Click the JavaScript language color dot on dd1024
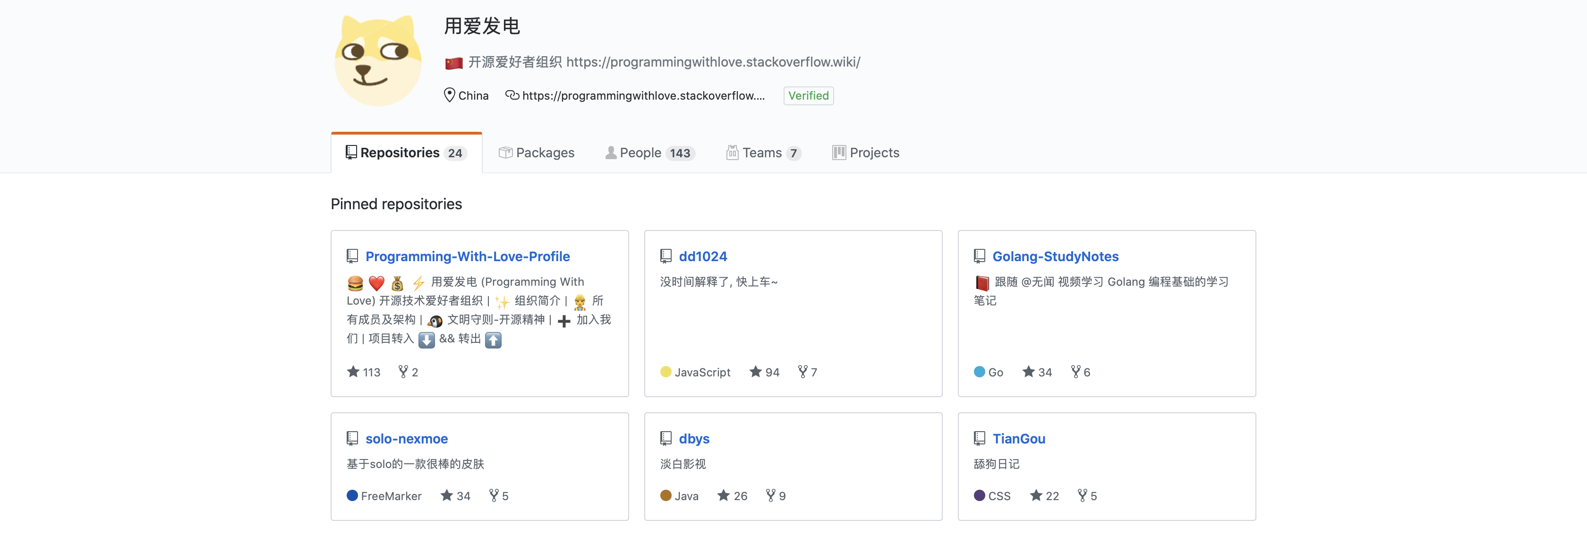This screenshot has width=1587, height=536. [x=666, y=372]
